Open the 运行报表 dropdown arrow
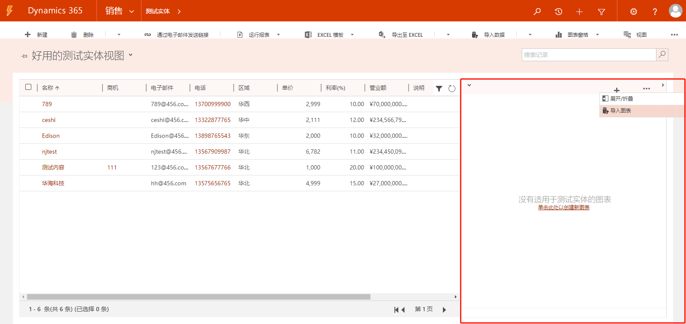The width and height of the screenshot is (686, 324). coord(278,35)
